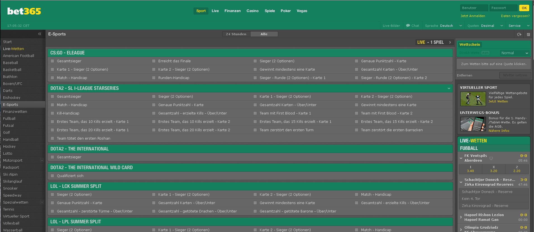The width and height of the screenshot is (534, 232).
Task: Collapse FK Ventspils vs Aberdeen match
Action: coord(461,158)
